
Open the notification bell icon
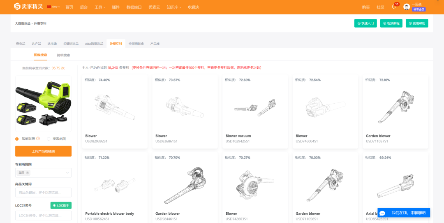[393, 7]
